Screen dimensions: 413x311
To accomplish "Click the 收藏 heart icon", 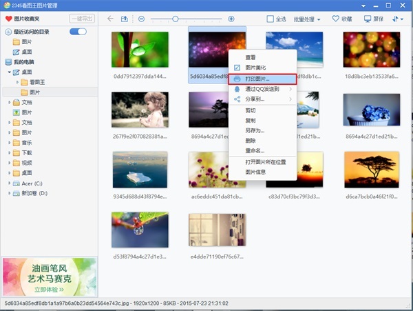I will [335, 19].
